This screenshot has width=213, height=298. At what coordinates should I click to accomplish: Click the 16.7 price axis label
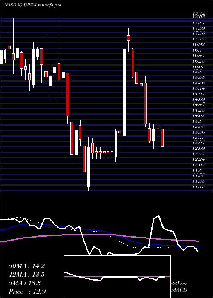(197, 50)
